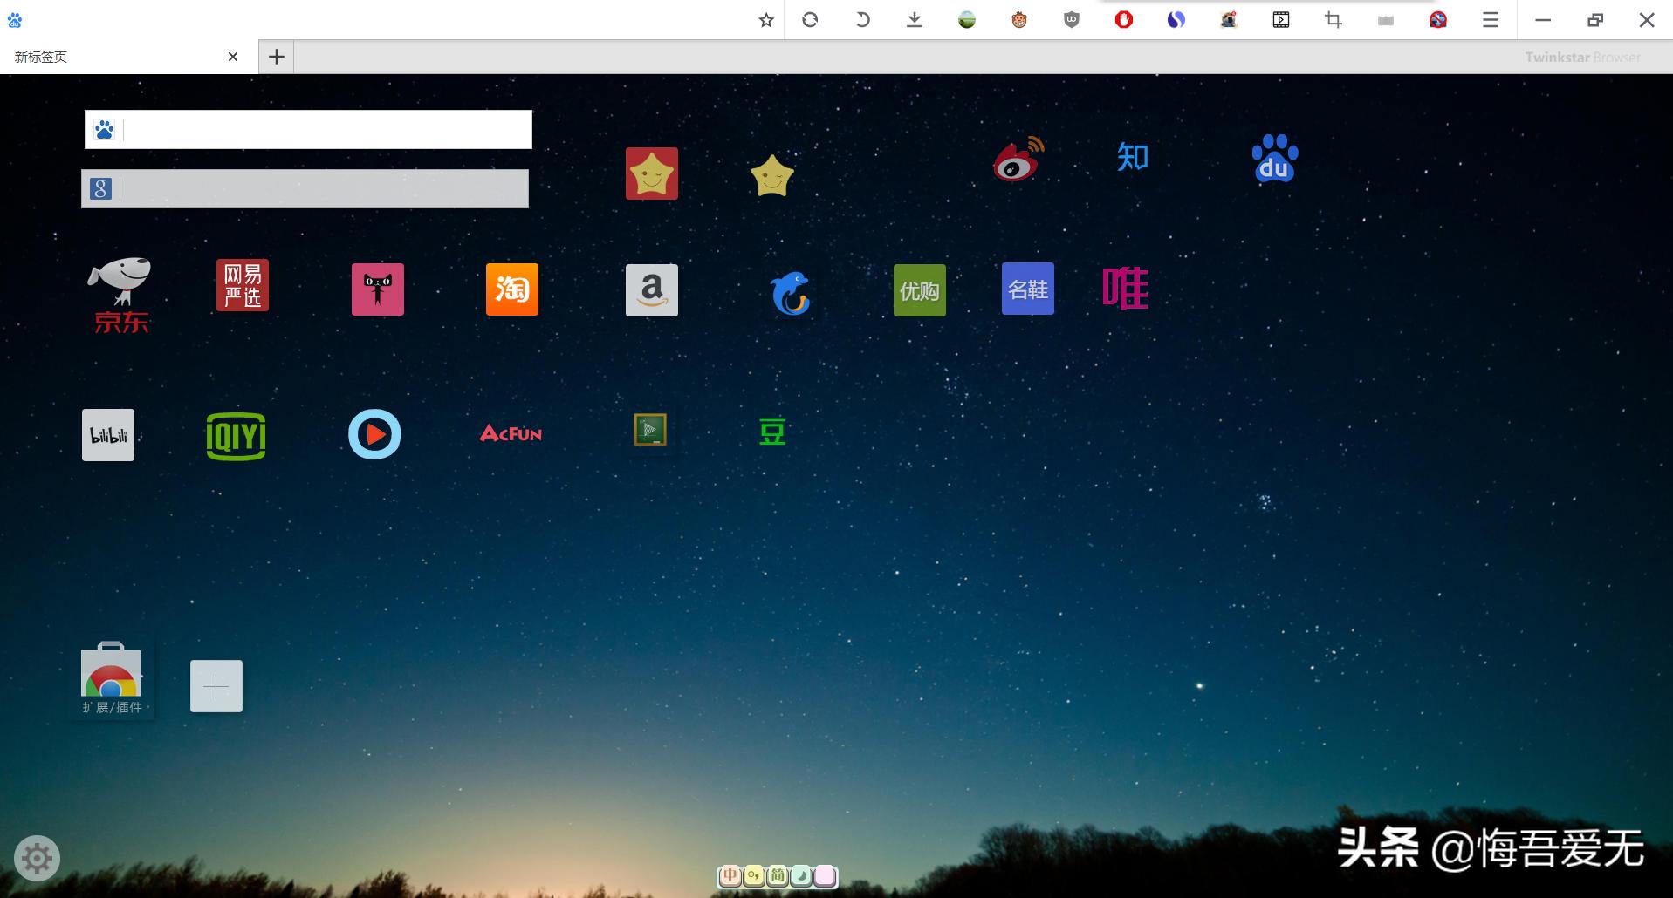
Task: Click the add-shortcut plus tile
Action: click(216, 686)
